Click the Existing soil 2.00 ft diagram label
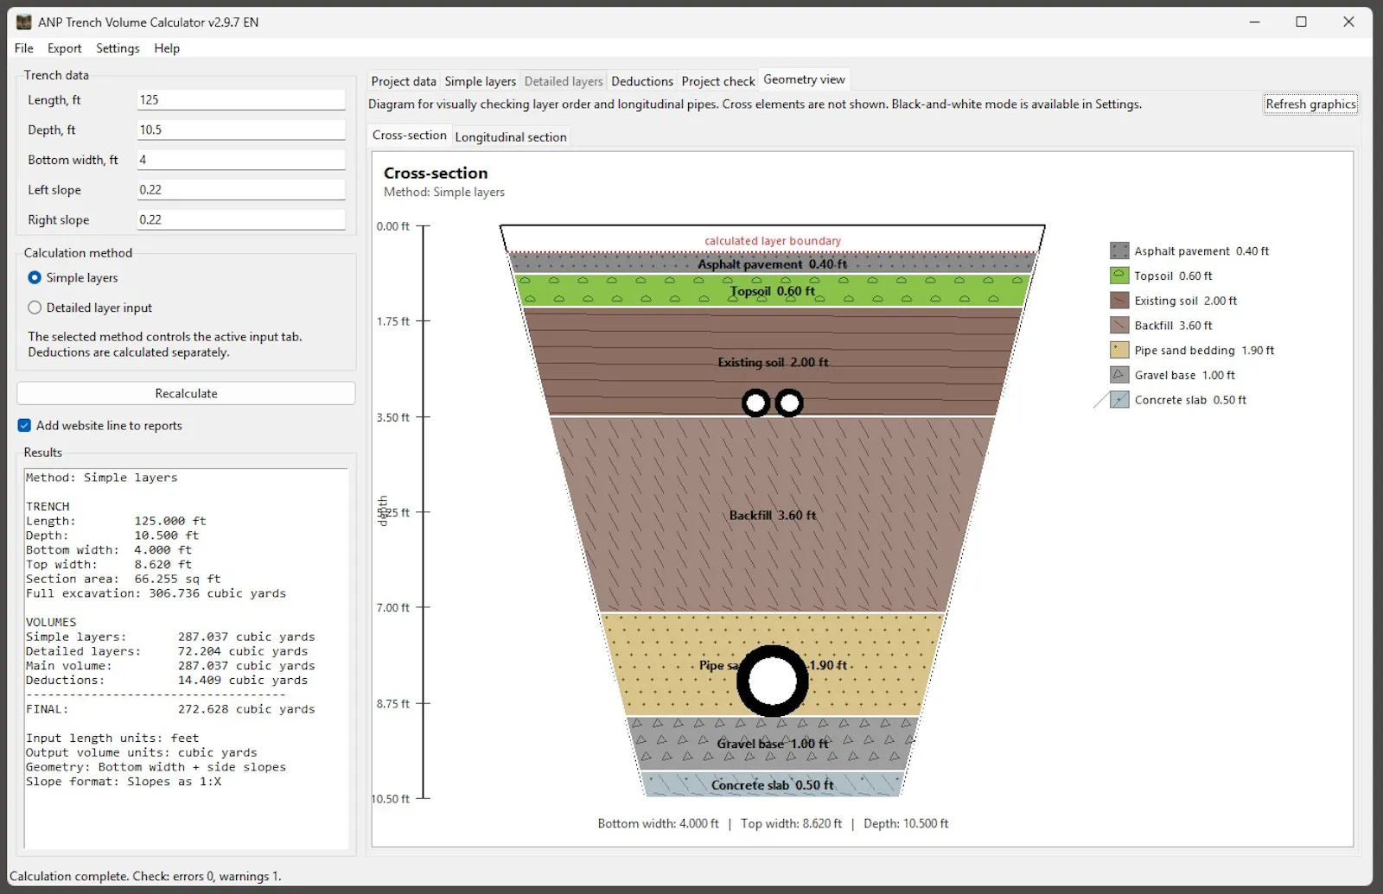This screenshot has width=1383, height=894. pyautogui.click(x=773, y=363)
